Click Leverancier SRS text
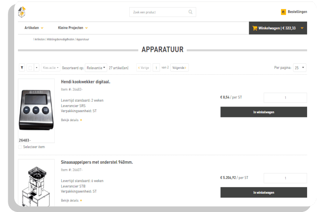 click(x=73, y=106)
